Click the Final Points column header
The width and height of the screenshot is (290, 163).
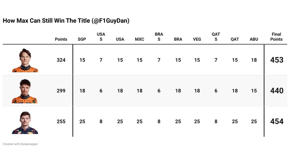point(276,37)
